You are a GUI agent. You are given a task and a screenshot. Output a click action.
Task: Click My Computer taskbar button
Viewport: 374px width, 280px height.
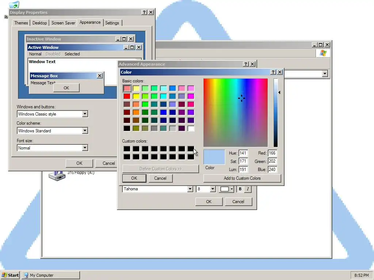[x=51, y=275]
